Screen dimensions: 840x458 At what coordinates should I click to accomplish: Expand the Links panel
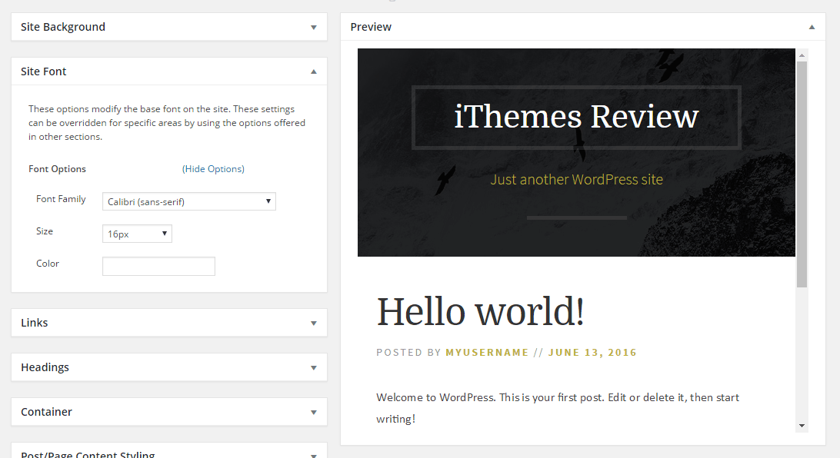tap(313, 324)
